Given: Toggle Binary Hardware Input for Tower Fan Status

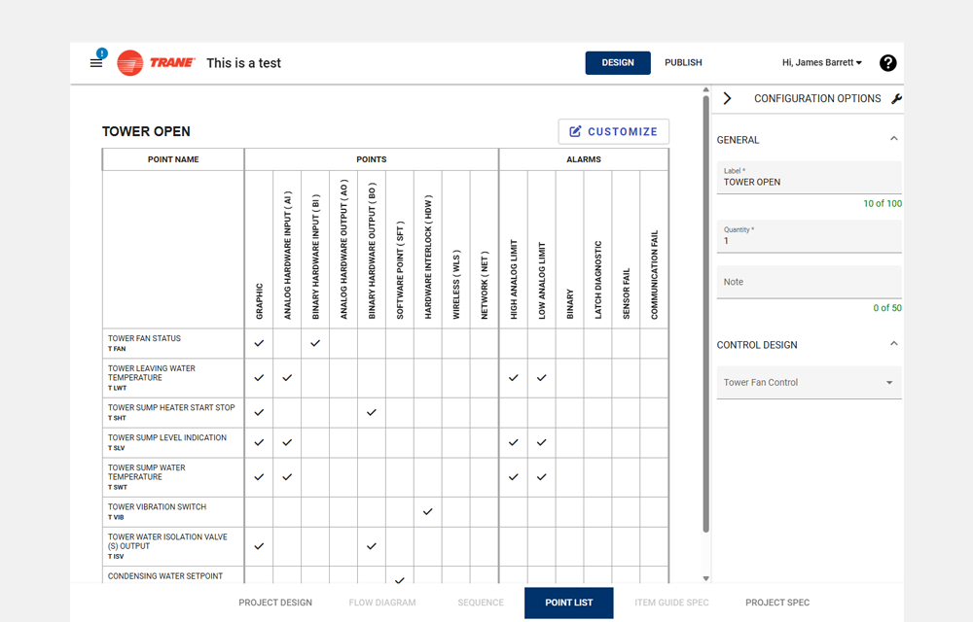Looking at the screenshot, I should [315, 343].
